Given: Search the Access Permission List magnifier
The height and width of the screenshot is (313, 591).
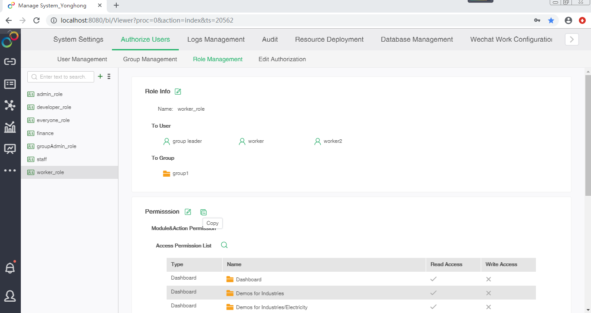Looking at the screenshot, I should [224, 245].
